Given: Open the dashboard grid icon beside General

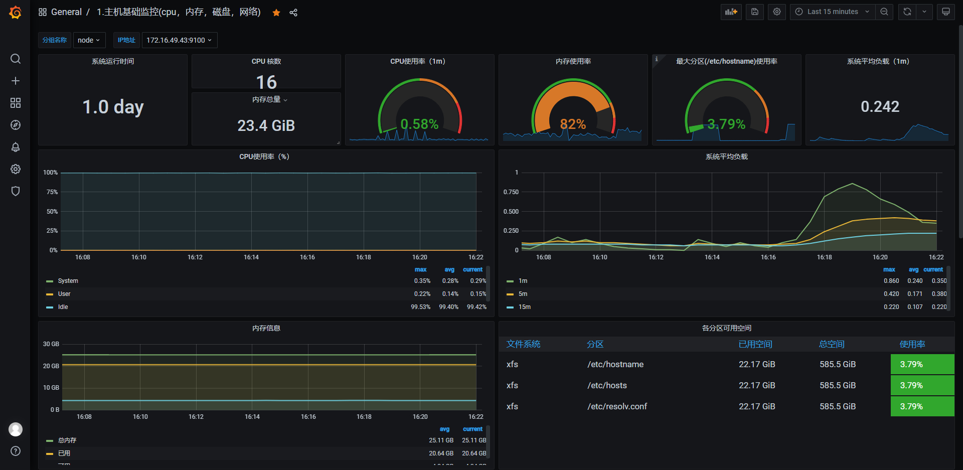Looking at the screenshot, I should coord(43,12).
